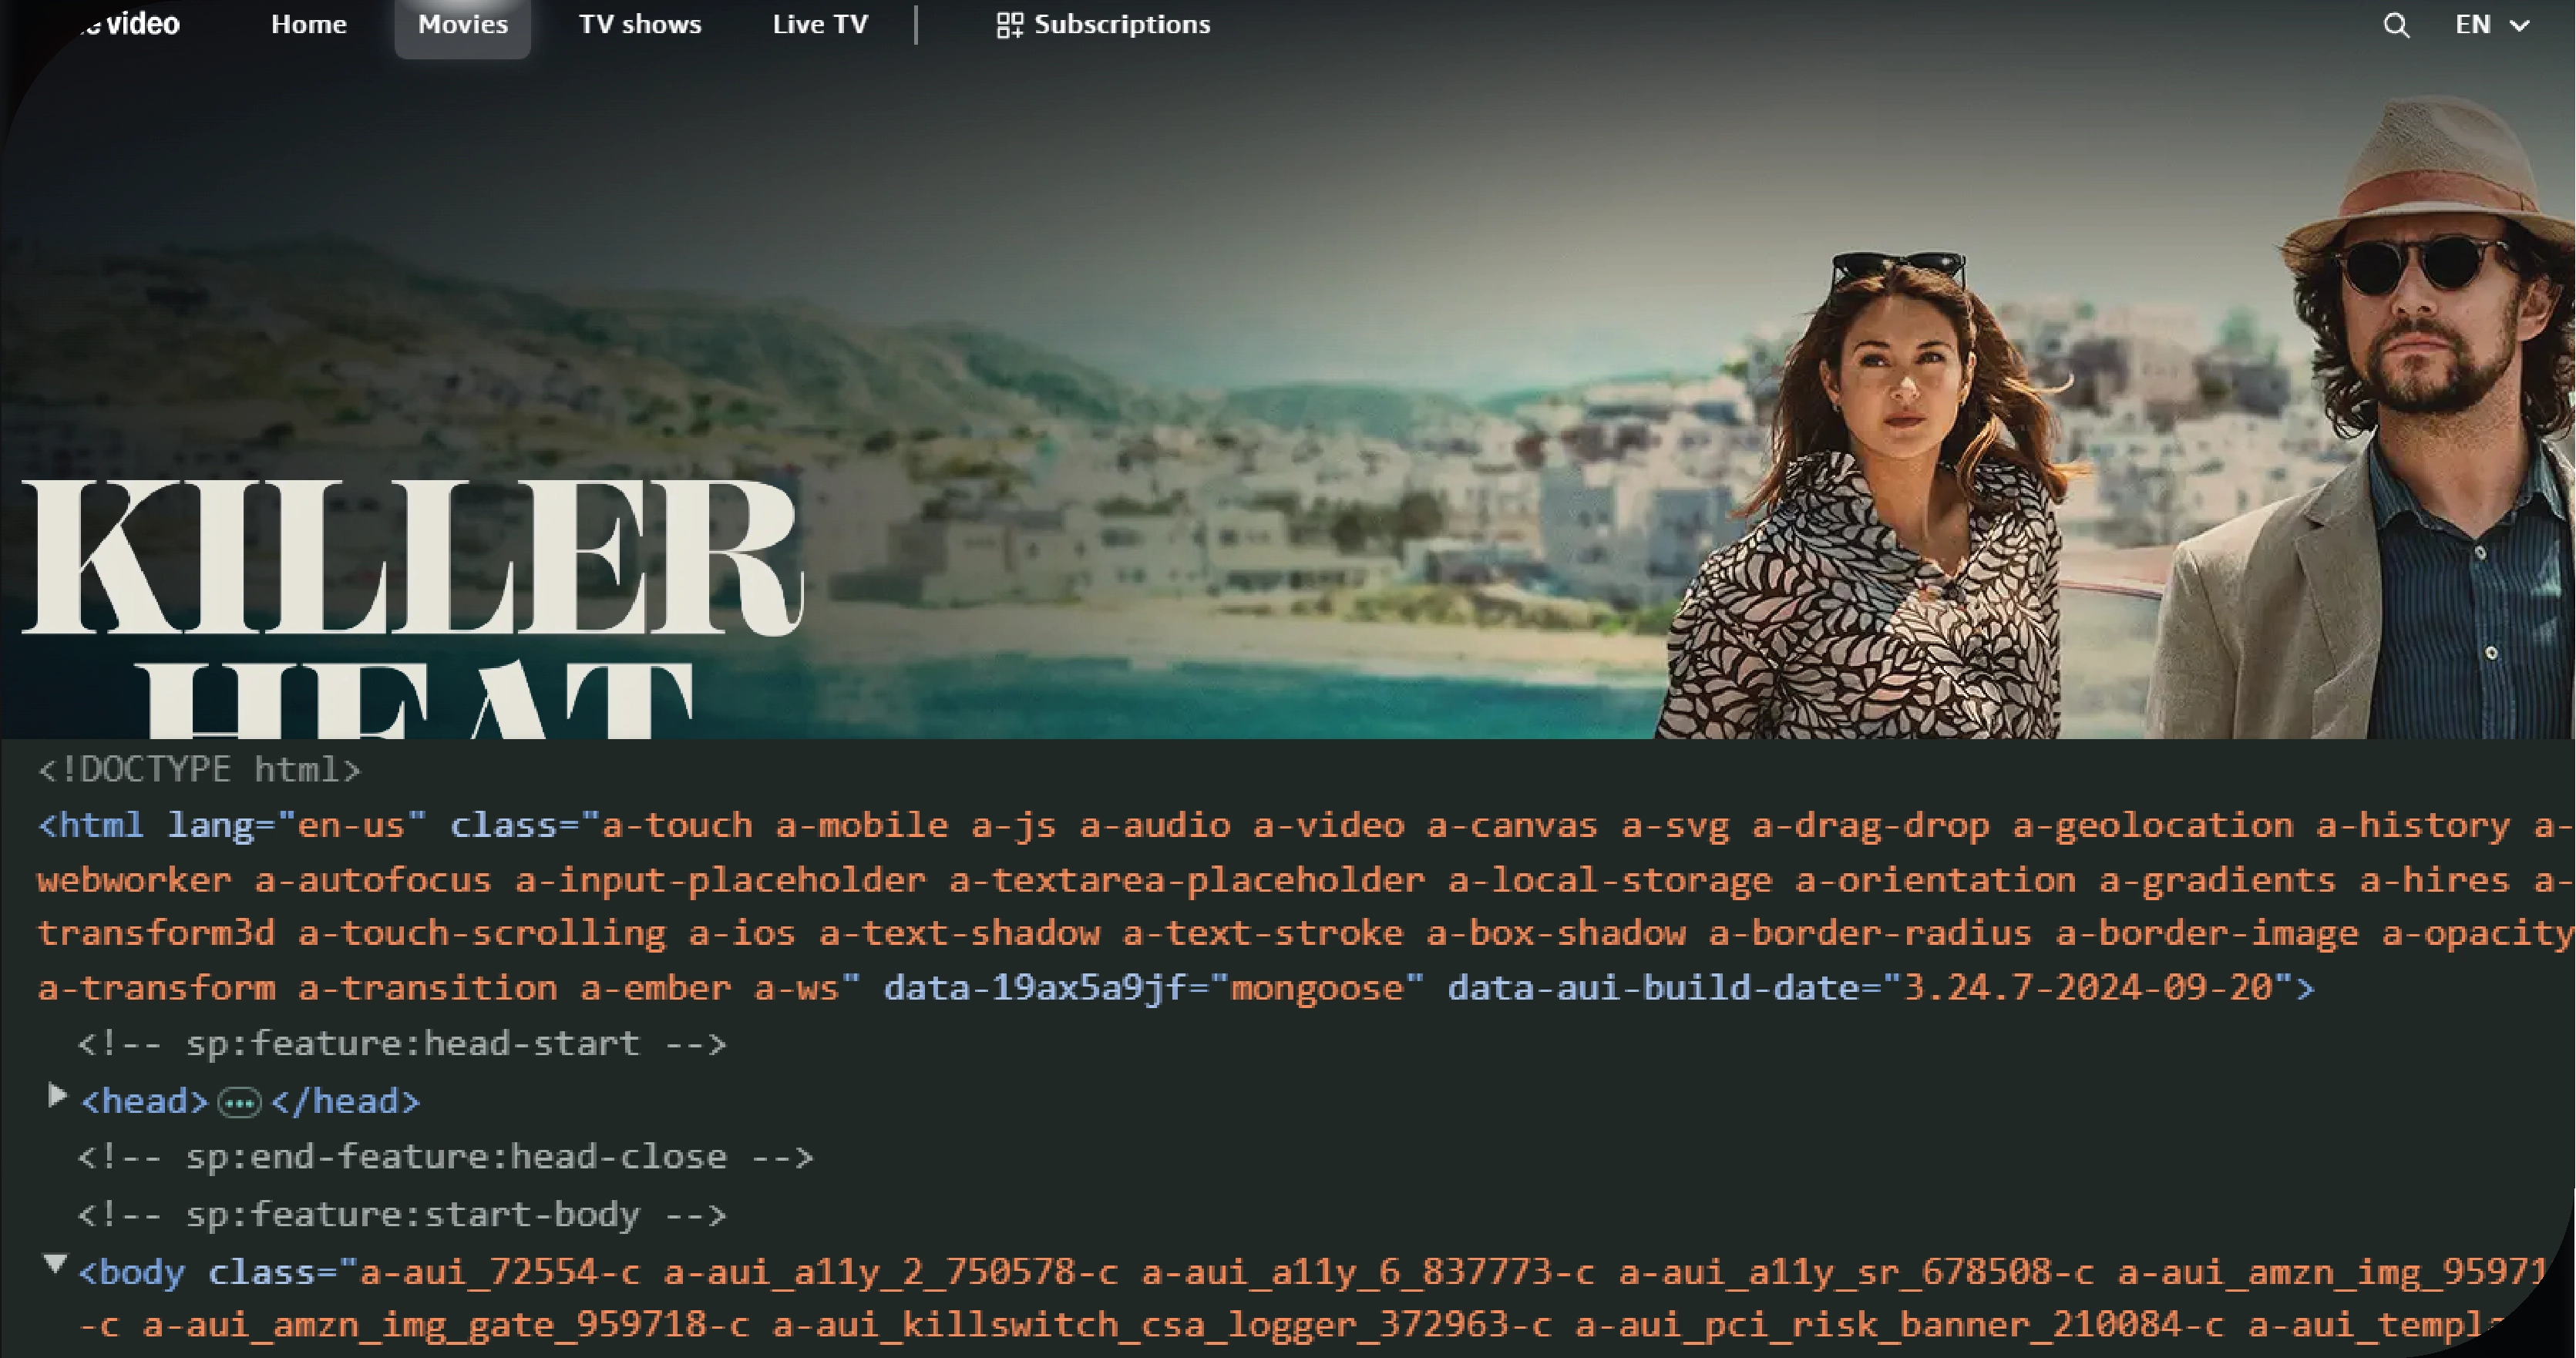Image resolution: width=2576 pixels, height=1358 pixels.
Task: Expand the collapsed head element triangle
Action: point(57,1097)
